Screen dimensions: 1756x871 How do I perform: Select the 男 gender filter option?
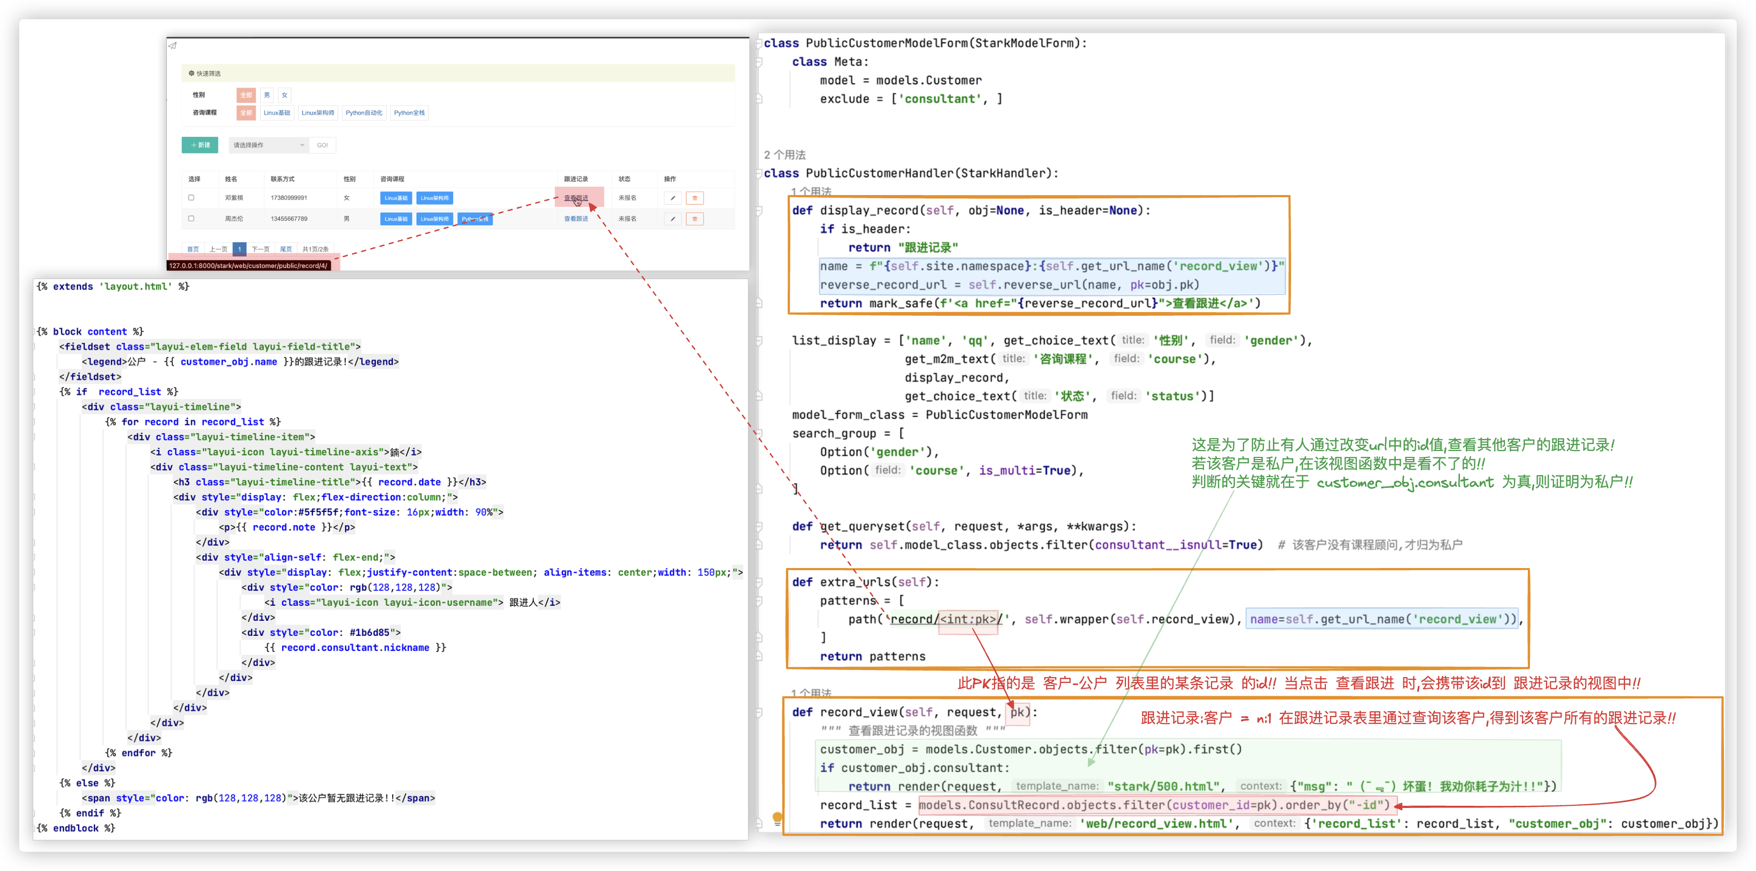coord(267,95)
